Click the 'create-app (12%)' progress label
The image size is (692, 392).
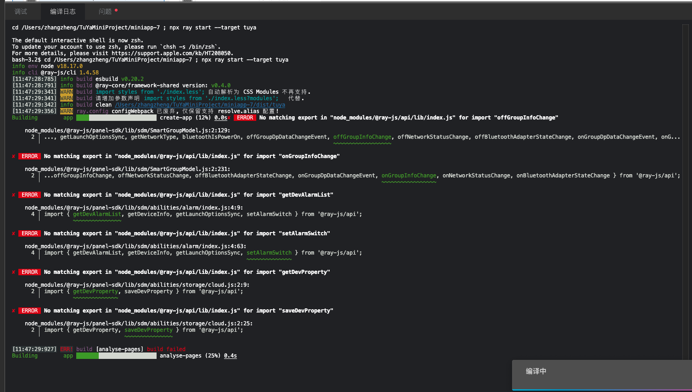pos(186,118)
